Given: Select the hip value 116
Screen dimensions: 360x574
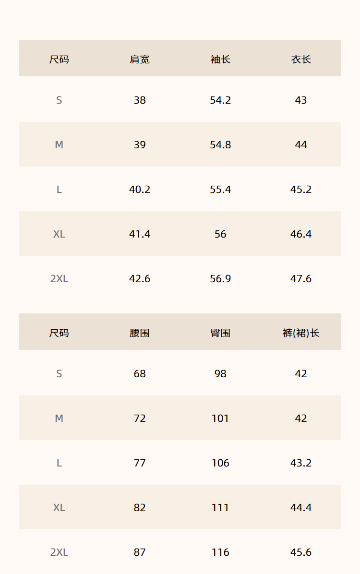Looking at the screenshot, I should pyautogui.click(x=220, y=552).
